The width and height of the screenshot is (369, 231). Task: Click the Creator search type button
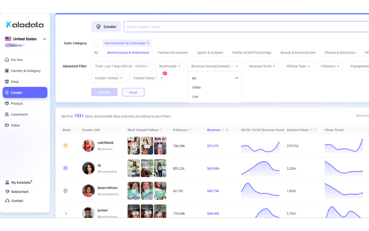(x=106, y=27)
